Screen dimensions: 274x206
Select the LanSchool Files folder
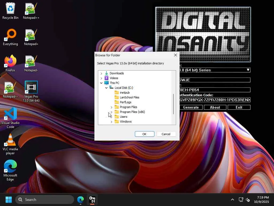coord(129,97)
